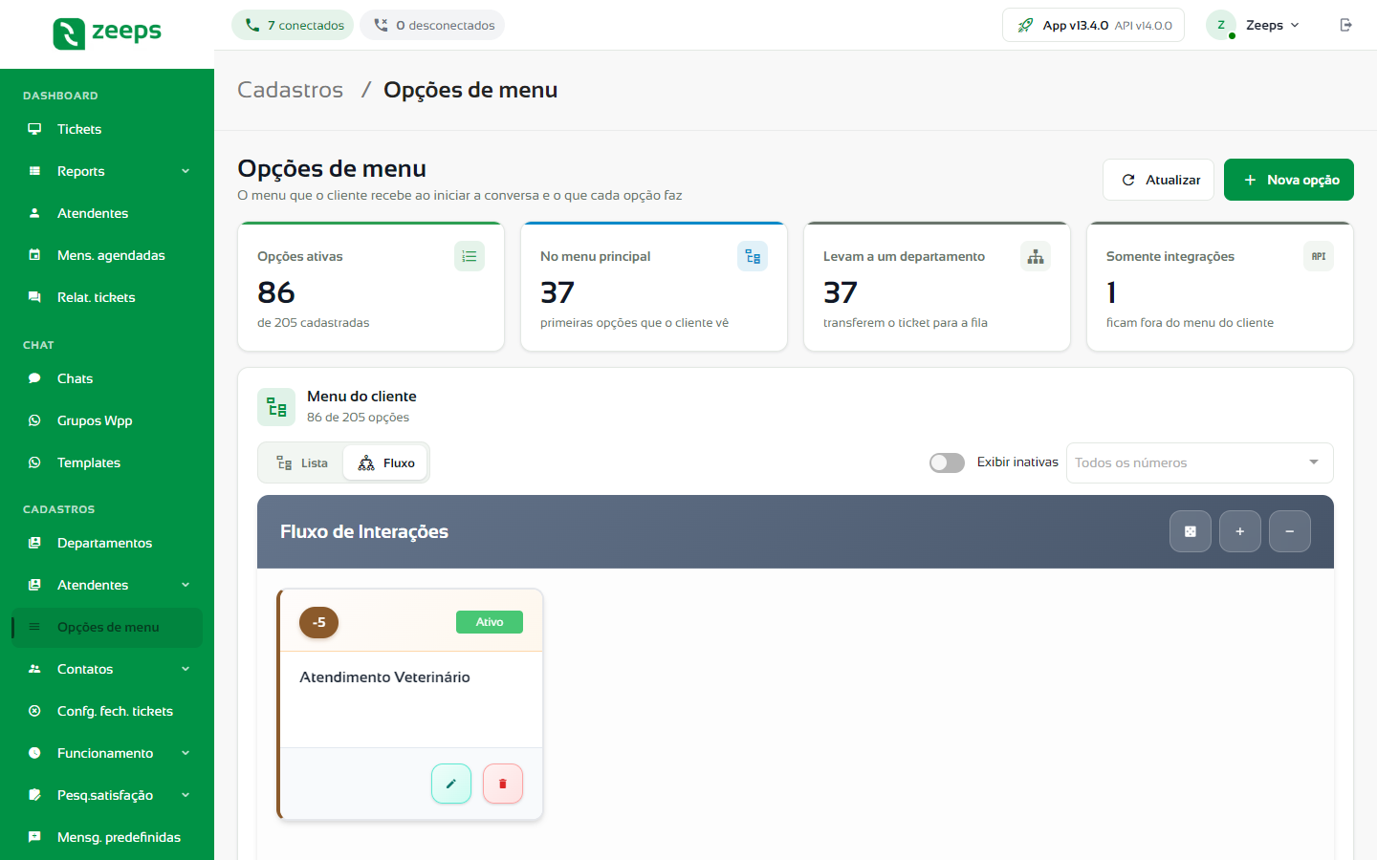Click App v13.4.0 version badge
The image size is (1377, 860).
(1093, 25)
